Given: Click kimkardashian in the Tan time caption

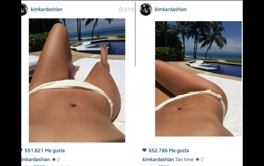Looking at the screenshot, I should (158, 159).
